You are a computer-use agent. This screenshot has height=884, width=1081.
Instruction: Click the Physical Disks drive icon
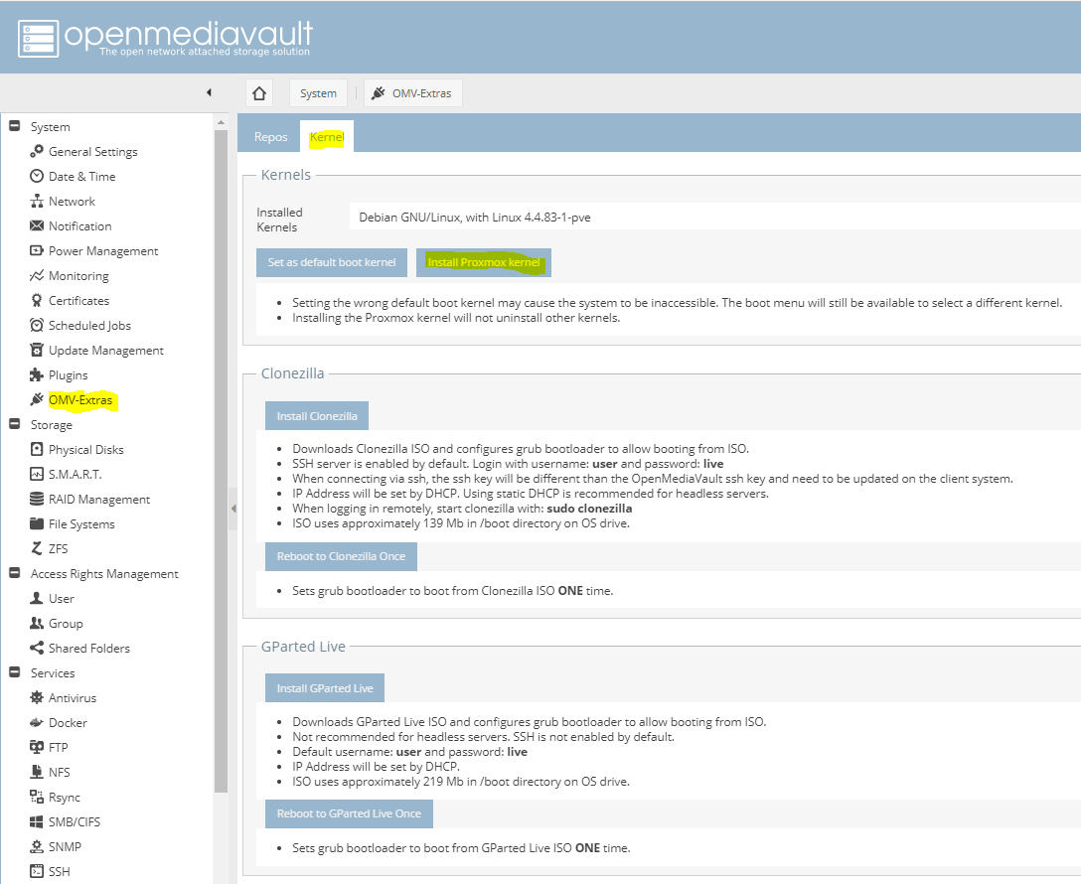click(37, 449)
